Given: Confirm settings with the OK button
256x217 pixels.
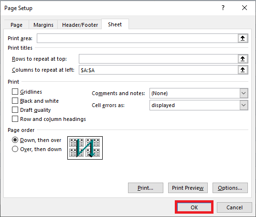Looking at the screenshot, I should coord(194,207).
